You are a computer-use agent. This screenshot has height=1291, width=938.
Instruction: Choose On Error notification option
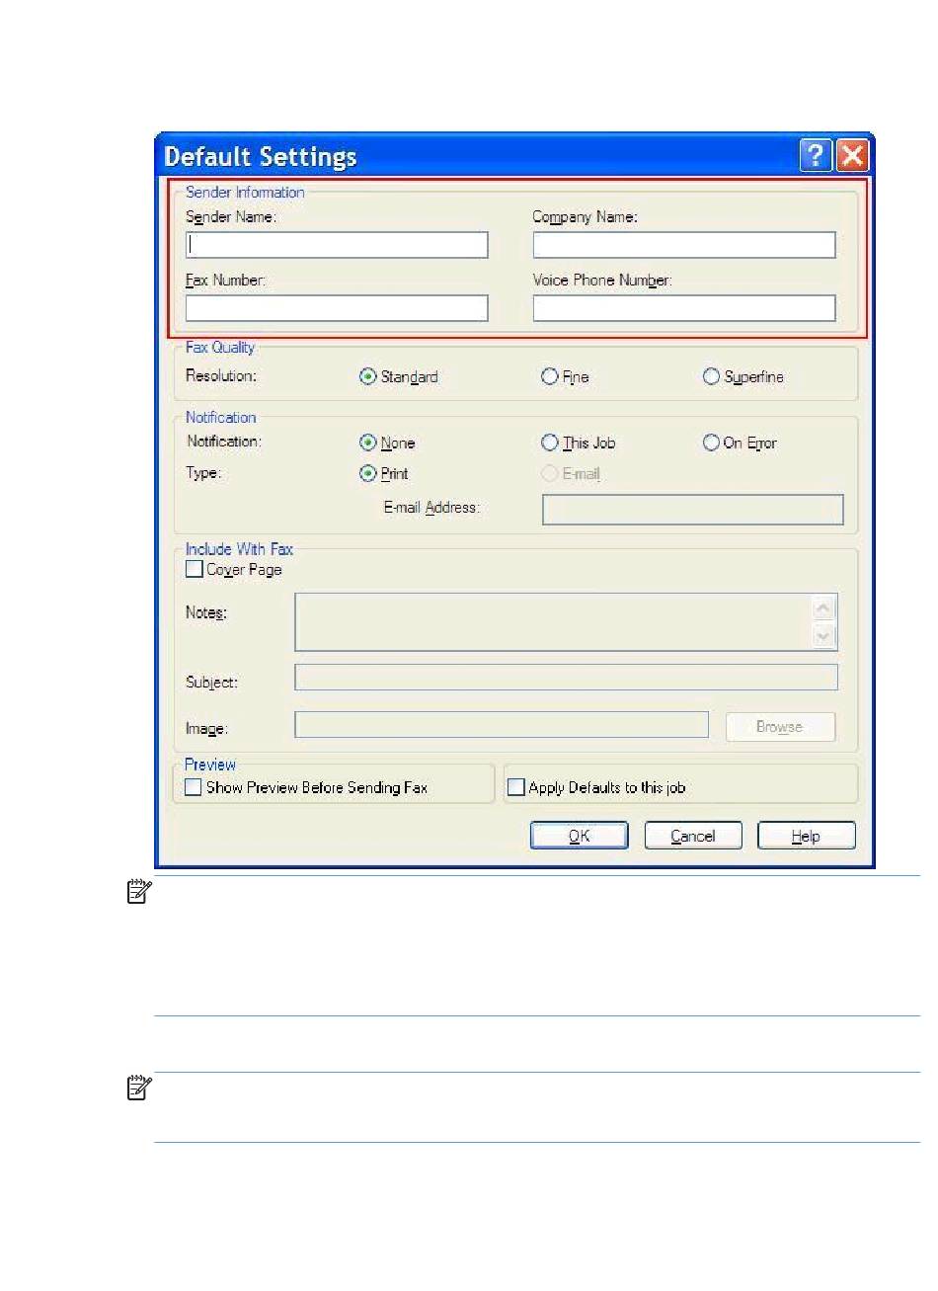pyautogui.click(x=711, y=443)
